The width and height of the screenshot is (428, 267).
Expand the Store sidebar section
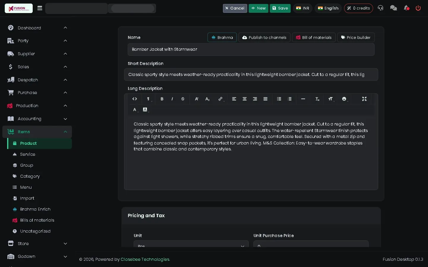[x=37, y=244]
